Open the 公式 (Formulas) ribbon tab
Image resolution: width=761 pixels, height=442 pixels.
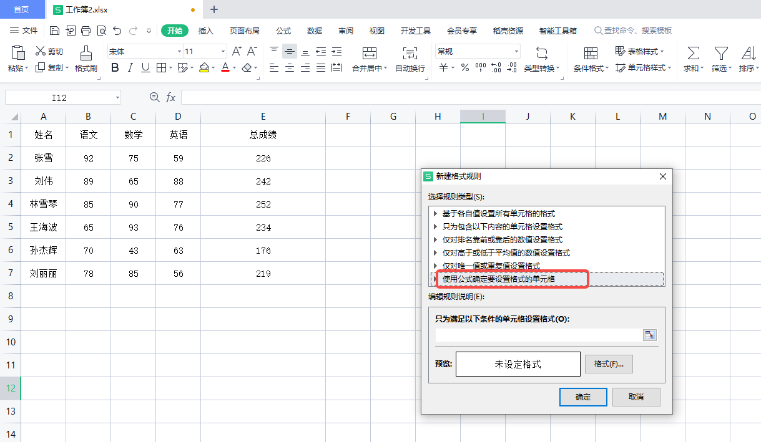(x=283, y=31)
